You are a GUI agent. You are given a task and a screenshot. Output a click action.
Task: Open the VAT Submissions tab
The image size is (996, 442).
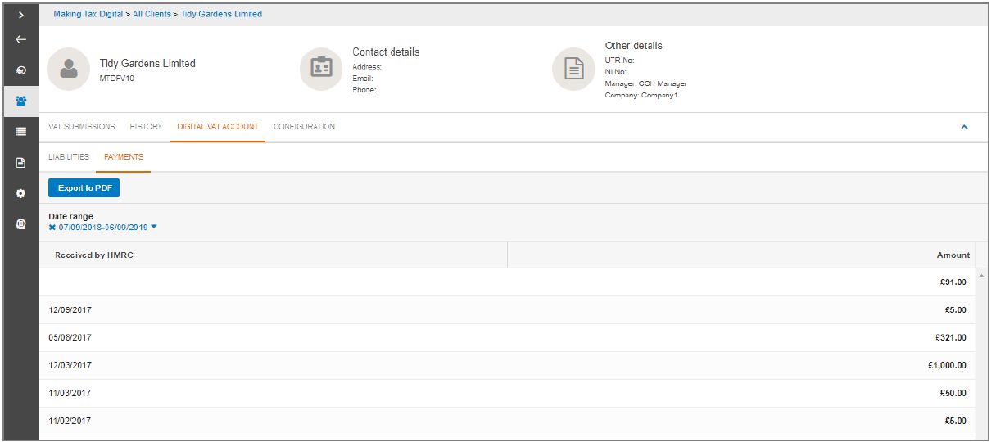82,127
